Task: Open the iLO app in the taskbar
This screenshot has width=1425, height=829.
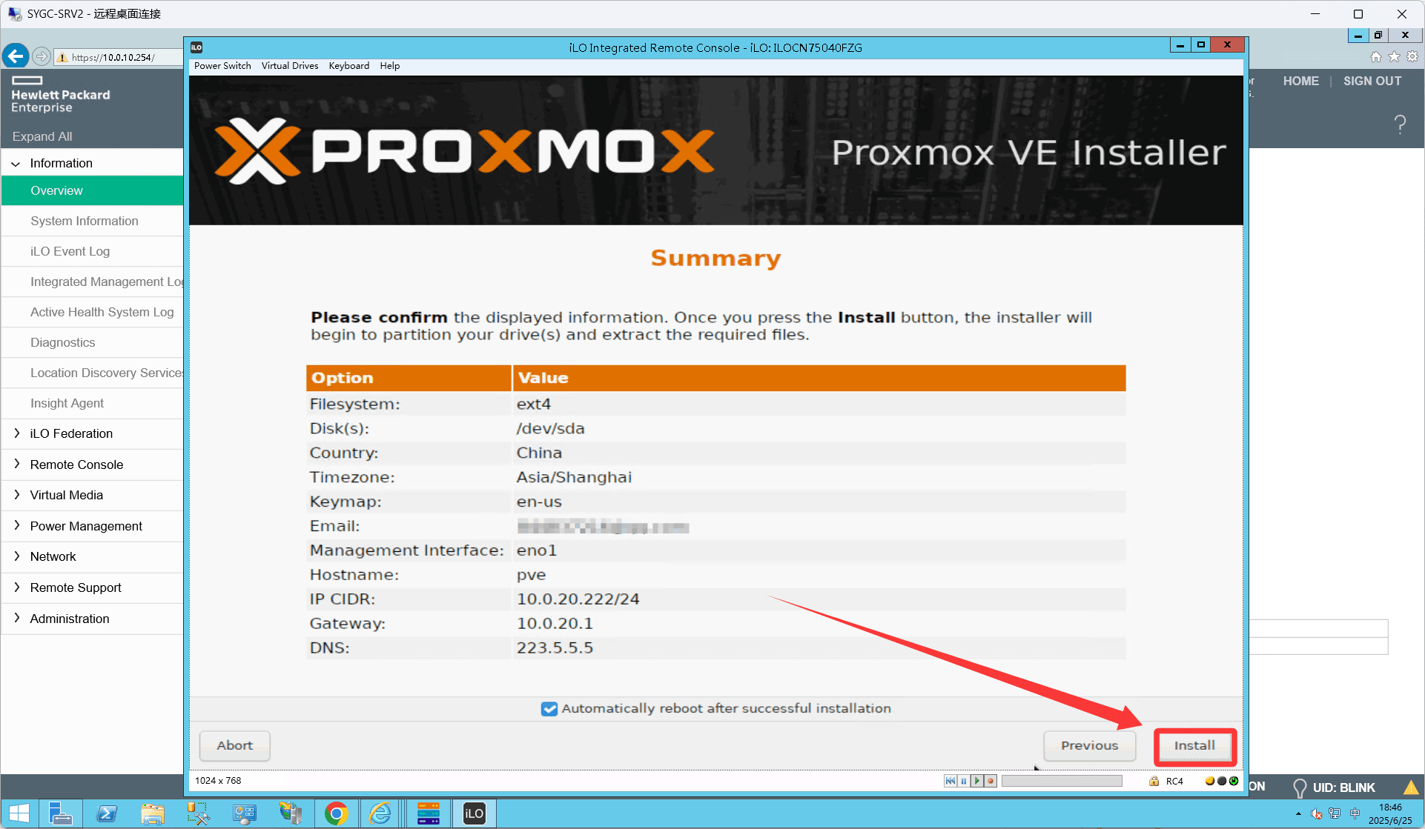Action: click(474, 813)
